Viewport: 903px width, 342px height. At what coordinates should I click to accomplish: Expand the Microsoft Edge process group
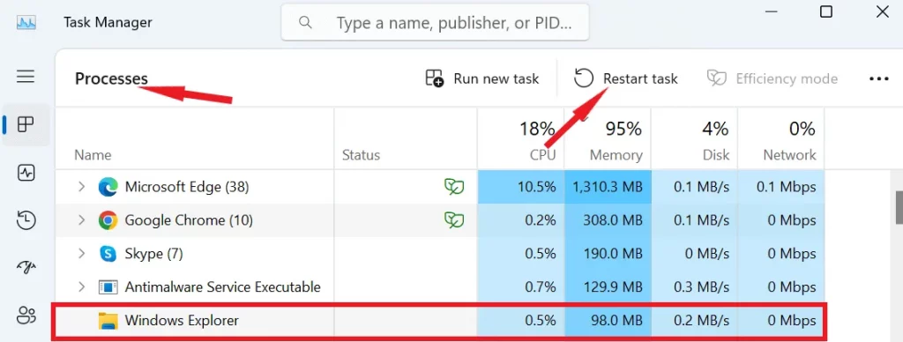pos(81,187)
